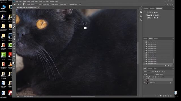Open the Image menu

(24, 1)
